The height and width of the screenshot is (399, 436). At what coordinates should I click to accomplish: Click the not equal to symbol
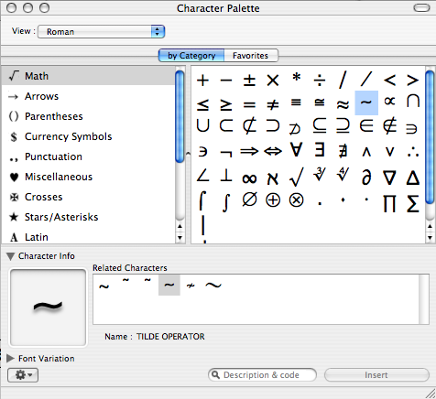click(x=273, y=104)
